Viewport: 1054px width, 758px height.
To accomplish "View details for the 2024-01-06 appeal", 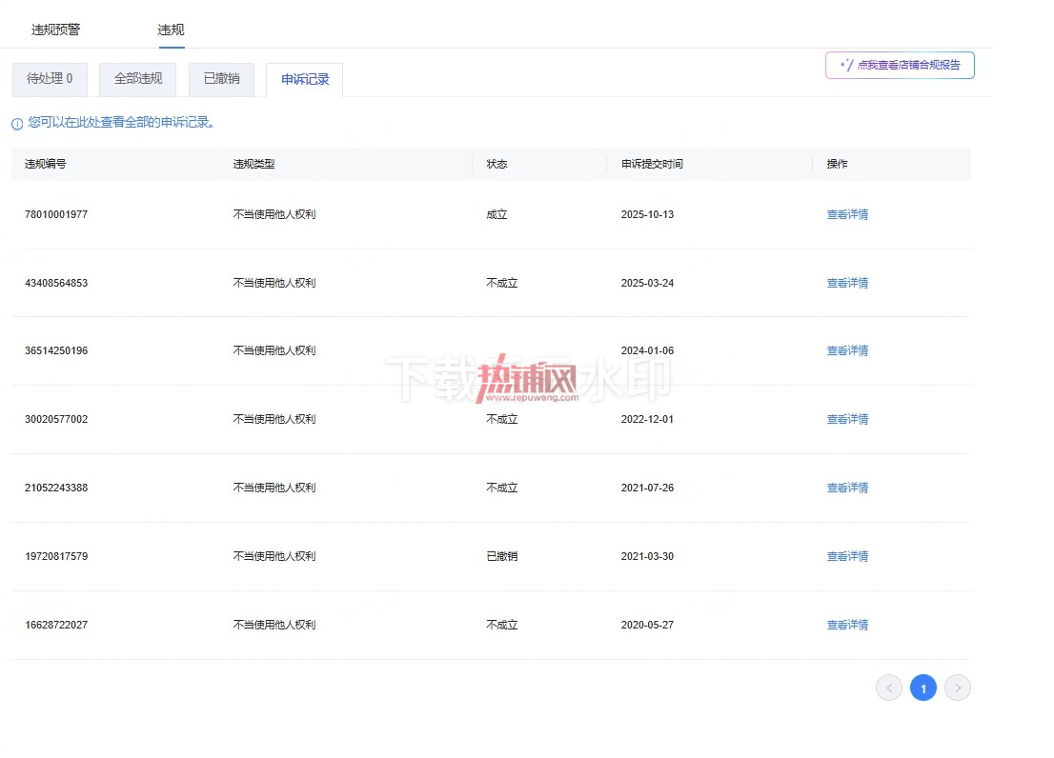I will click(x=847, y=350).
